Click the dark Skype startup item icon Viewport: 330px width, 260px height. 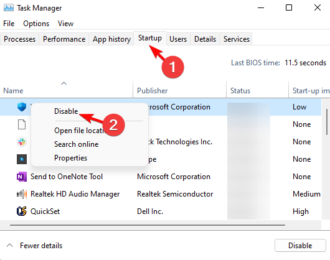tap(22, 159)
